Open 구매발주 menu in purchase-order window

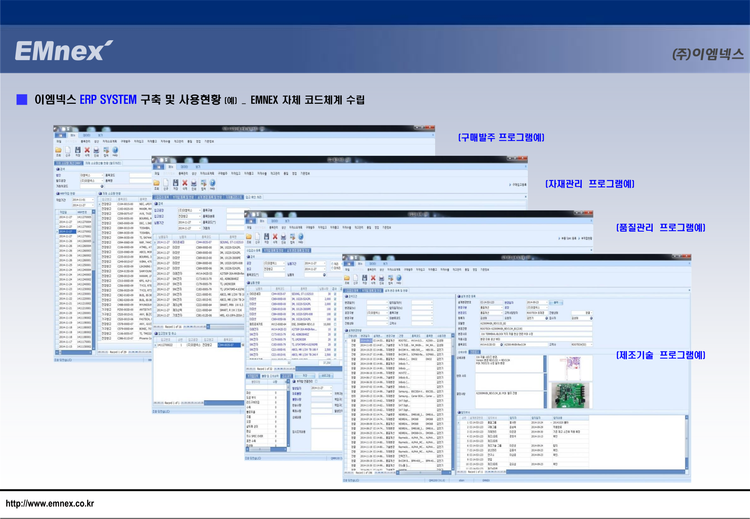[125, 142]
